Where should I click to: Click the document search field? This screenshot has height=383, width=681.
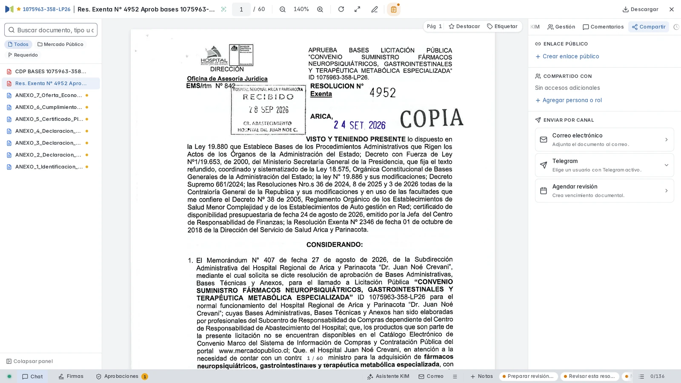click(x=51, y=30)
